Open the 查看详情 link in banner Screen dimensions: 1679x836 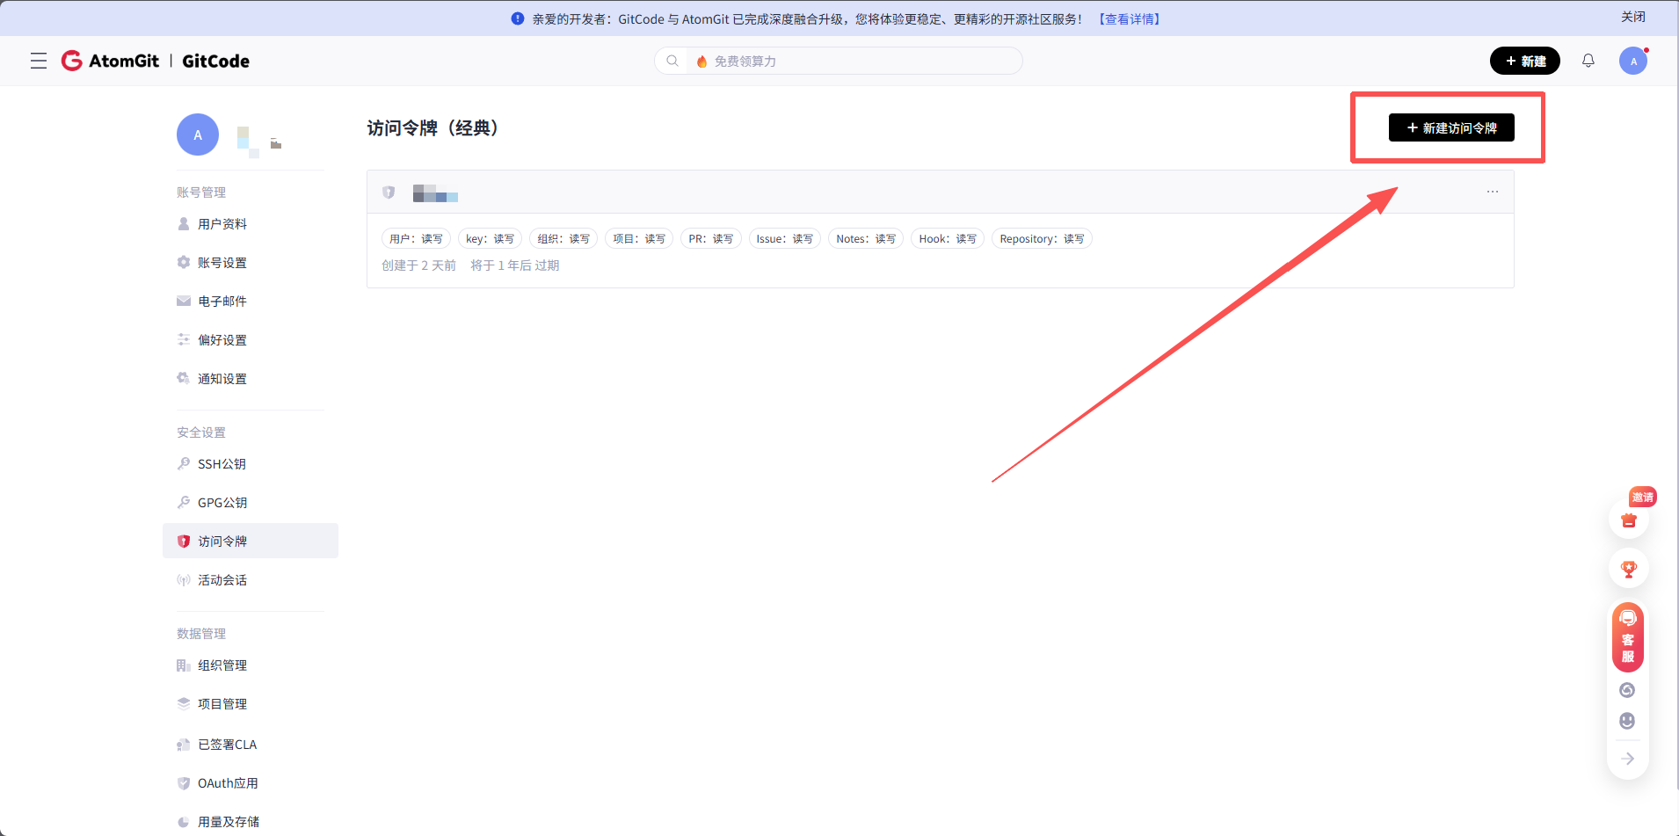click(x=1130, y=18)
